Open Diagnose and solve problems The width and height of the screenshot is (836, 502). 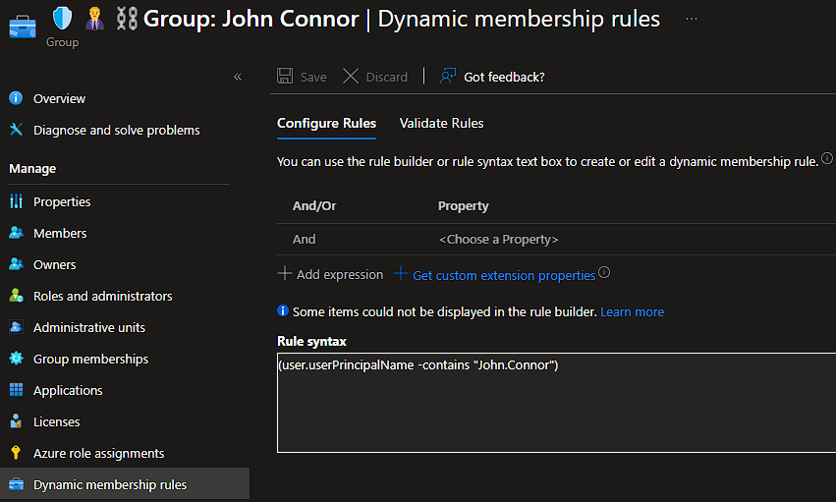tap(116, 130)
